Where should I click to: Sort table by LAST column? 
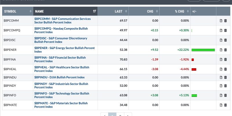point(113,11)
